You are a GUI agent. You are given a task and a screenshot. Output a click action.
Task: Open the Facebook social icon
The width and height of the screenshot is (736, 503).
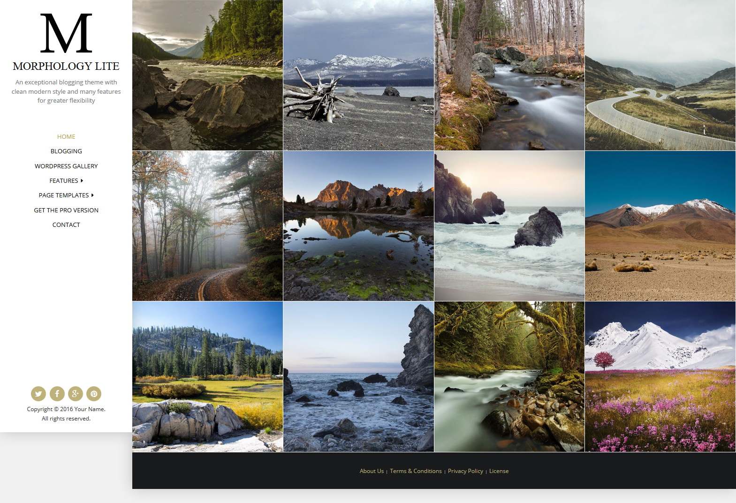tap(57, 394)
